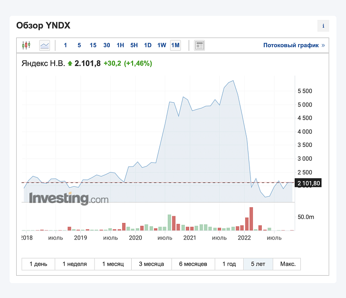Show the 1 год range

click(229, 264)
